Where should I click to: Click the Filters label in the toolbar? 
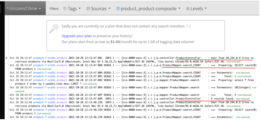(x=54, y=9)
